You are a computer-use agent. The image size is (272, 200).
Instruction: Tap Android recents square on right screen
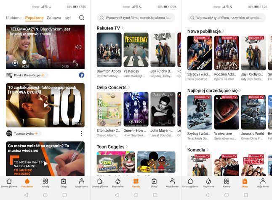pos(246,195)
